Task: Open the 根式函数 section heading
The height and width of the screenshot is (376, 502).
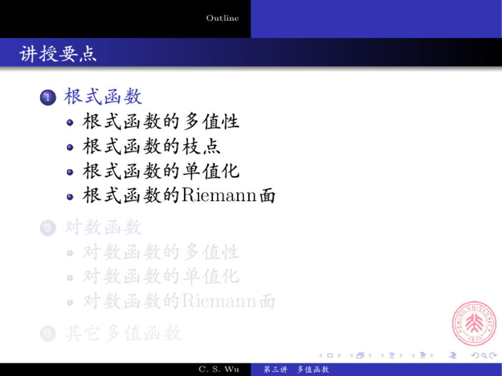Action: point(103,96)
